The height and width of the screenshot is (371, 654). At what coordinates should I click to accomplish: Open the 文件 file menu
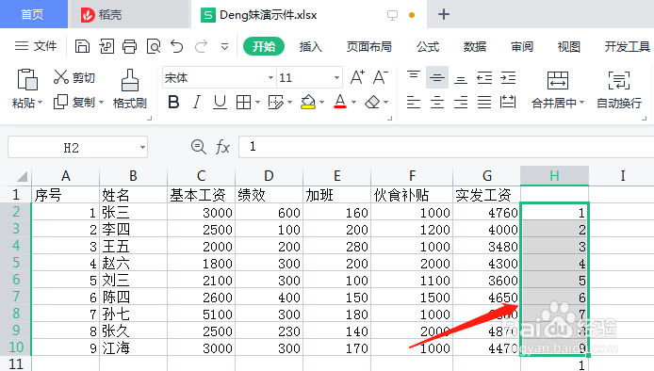[x=36, y=46]
